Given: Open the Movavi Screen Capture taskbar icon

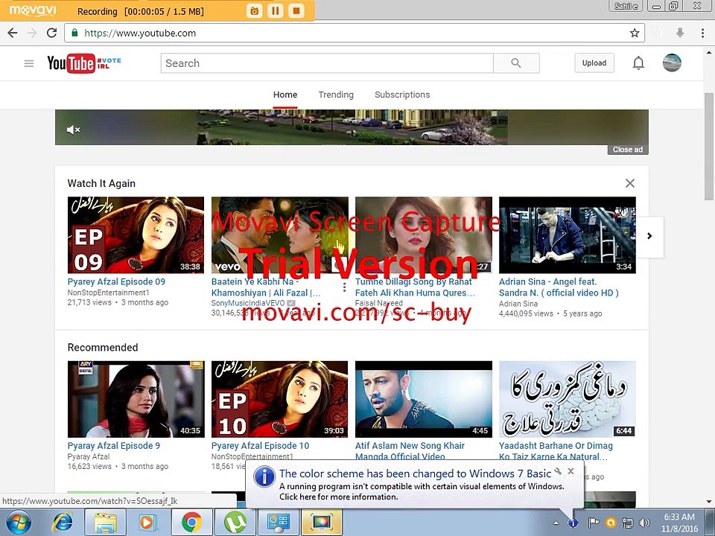Looking at the screenshot, I should [322, 523].
